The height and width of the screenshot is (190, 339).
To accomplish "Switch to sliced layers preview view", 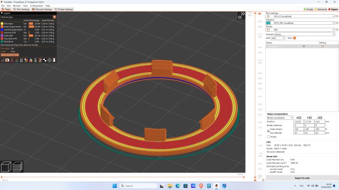I will [17, 167].
